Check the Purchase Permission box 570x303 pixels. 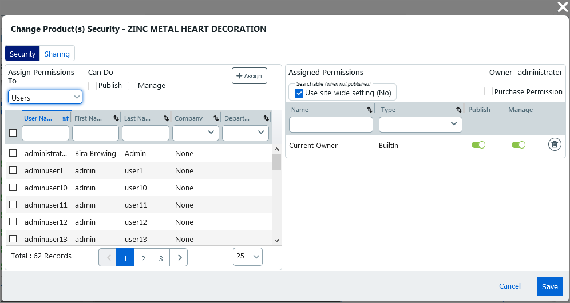[x=488, y=91]
